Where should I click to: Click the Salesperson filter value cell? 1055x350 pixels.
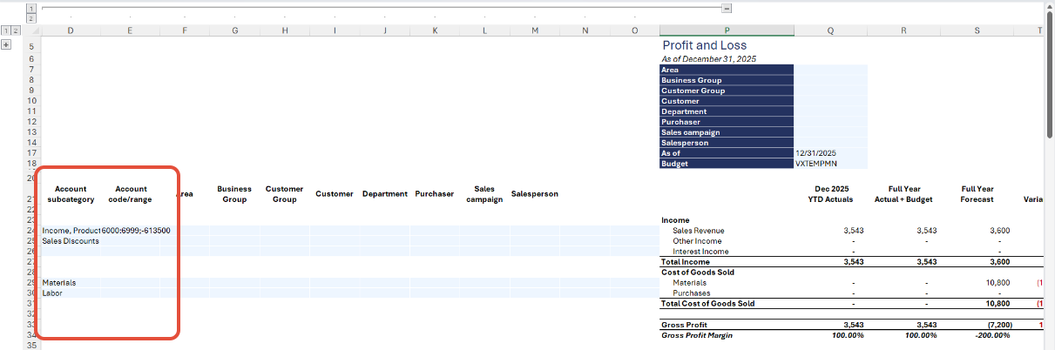coord(830,143)
